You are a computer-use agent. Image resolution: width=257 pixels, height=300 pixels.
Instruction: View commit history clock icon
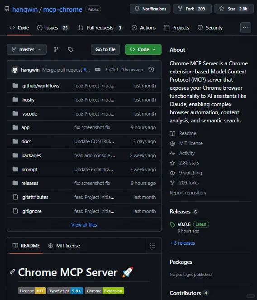151,69
